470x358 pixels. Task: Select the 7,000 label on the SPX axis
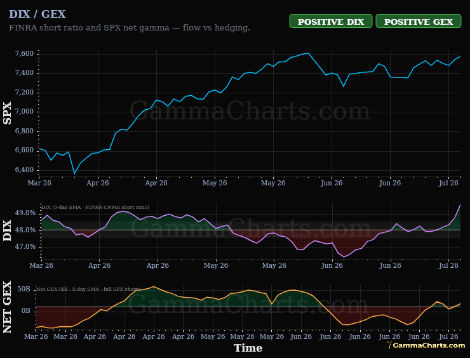point(24,112)
